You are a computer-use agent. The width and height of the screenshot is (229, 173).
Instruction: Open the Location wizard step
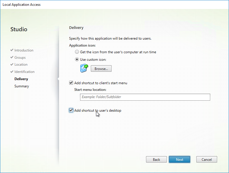point(21,65)
